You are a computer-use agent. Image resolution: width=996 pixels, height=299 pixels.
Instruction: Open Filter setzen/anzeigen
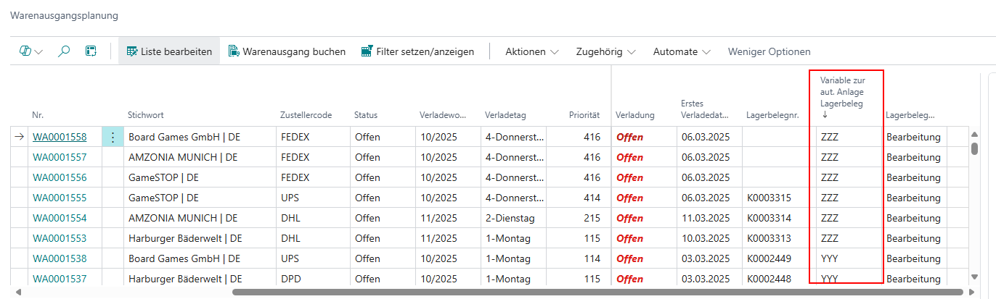point(417,51)
